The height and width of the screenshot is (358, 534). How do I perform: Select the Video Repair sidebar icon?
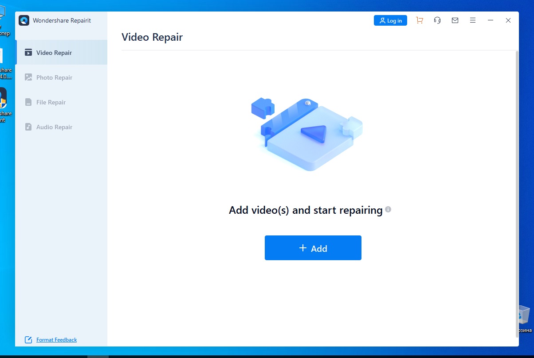[x=28, y=53]
